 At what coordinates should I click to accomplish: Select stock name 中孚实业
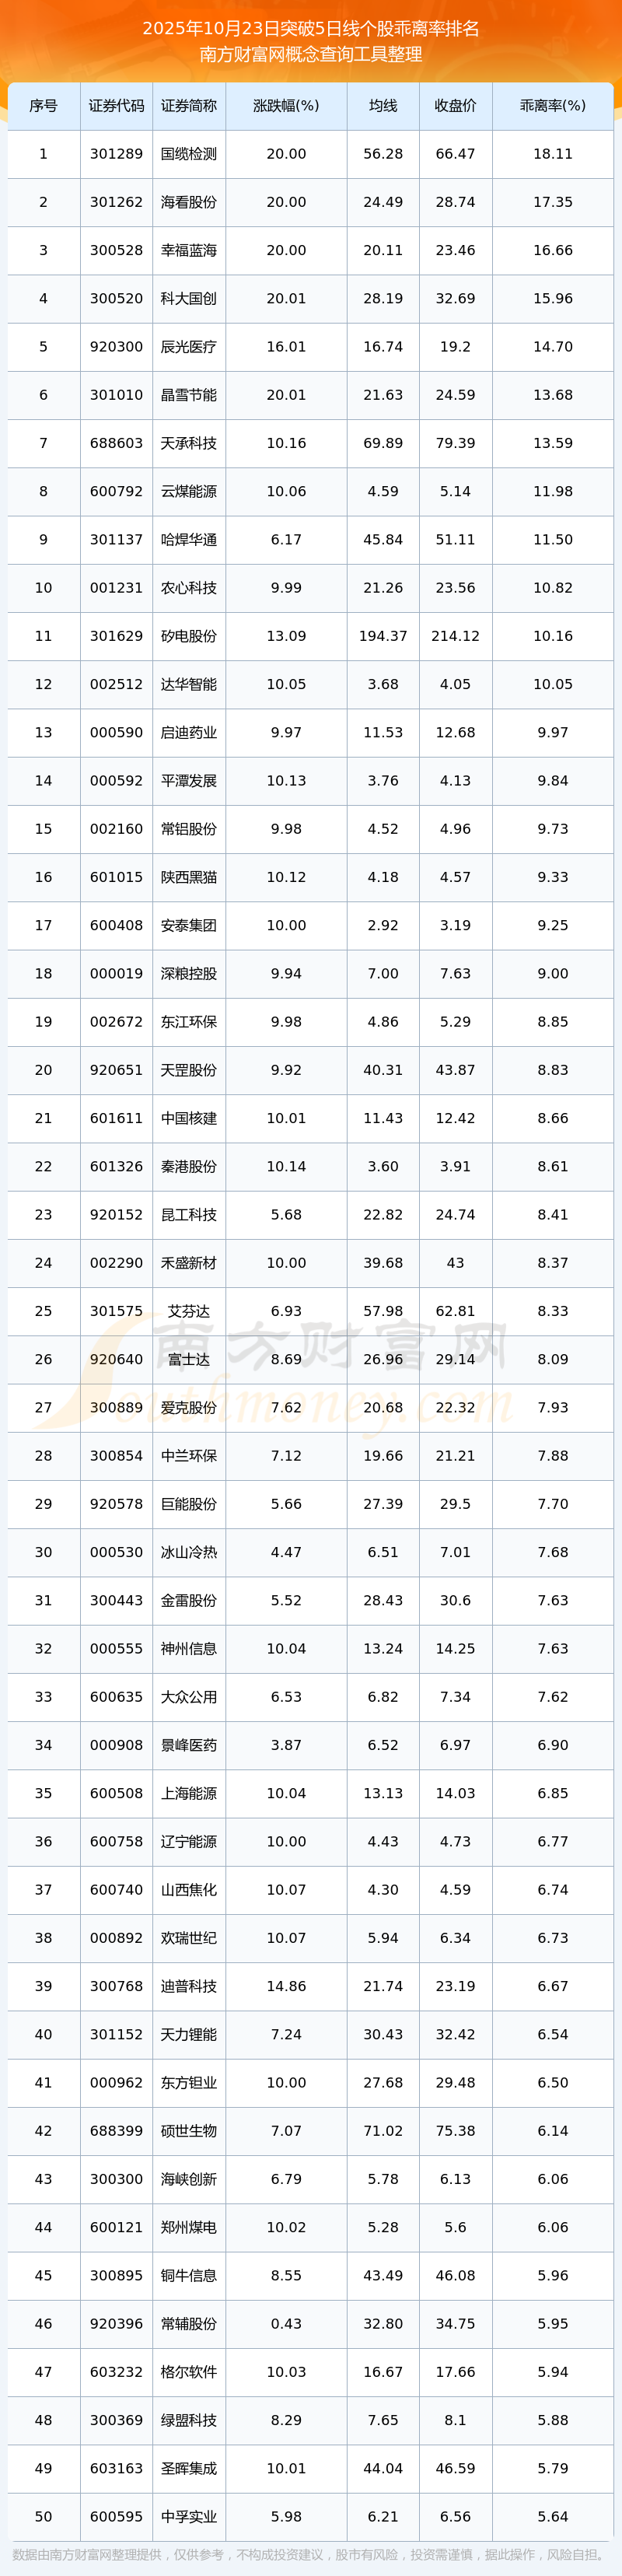click(x=189, y=2516)
